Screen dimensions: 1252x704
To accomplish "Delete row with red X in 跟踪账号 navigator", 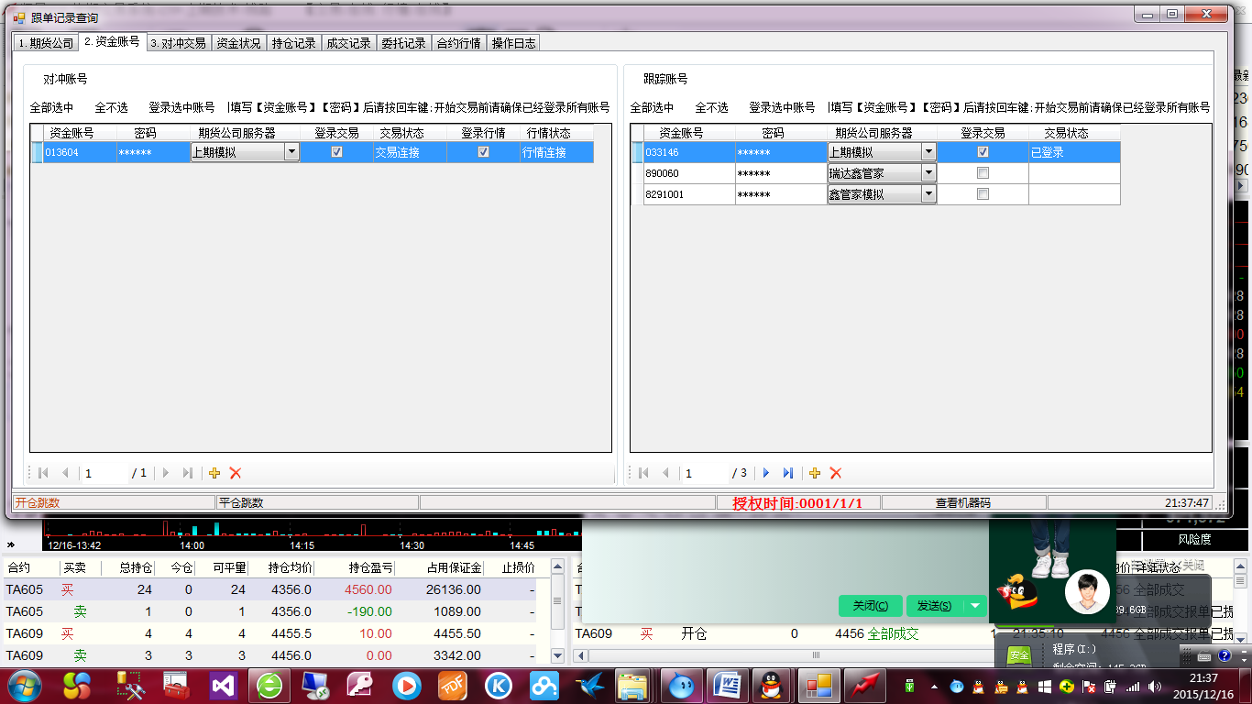I will point(836,473).
